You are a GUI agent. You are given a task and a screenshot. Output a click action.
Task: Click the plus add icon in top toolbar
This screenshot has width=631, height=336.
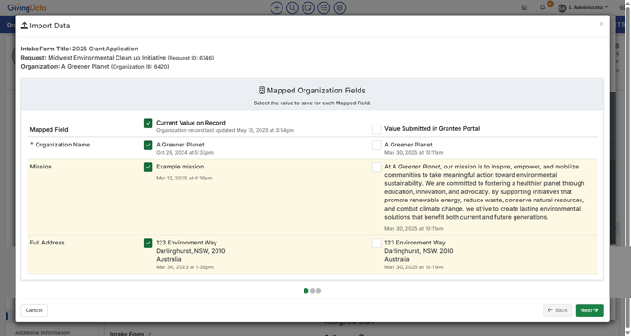pos(276,7)
